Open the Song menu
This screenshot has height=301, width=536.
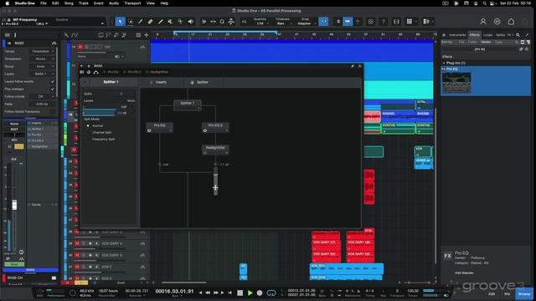click(x=69, y=3)
